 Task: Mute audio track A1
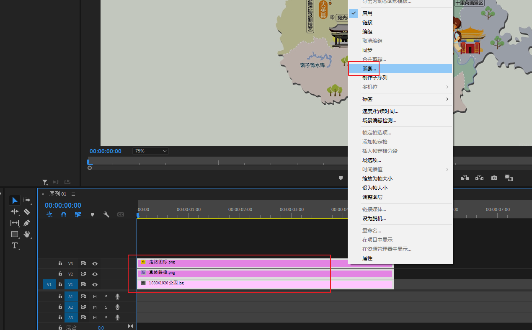(95, 296)
